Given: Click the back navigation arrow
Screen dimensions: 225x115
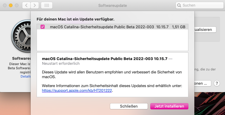Looking at the screenshot, I should coord(26,5).
